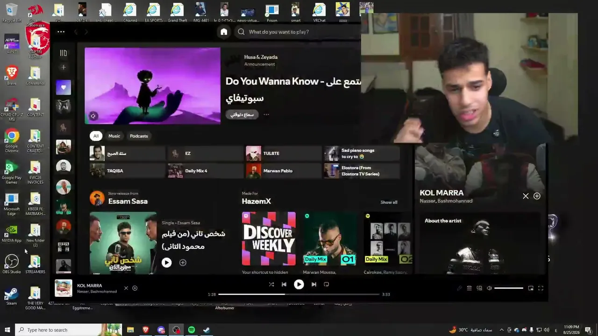Viewport: 598px width, 336px height.
Task: Open Spotify from the taskbar
Action: (x=192, y=330)
